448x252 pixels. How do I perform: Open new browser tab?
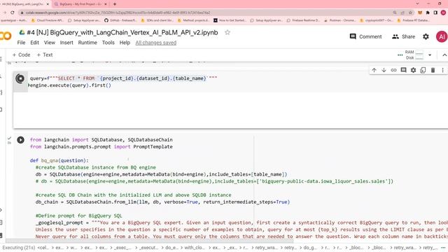115,4
